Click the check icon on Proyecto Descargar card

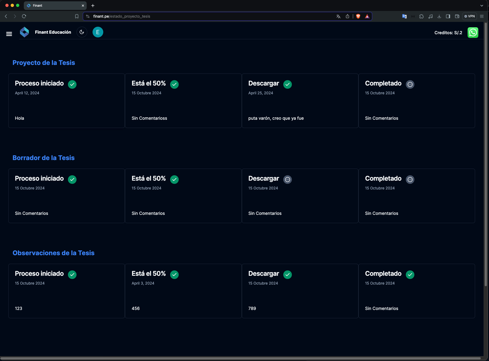[288, 84]
